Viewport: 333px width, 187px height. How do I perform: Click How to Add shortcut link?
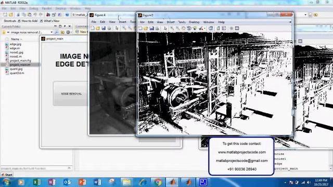click(30, 21)
